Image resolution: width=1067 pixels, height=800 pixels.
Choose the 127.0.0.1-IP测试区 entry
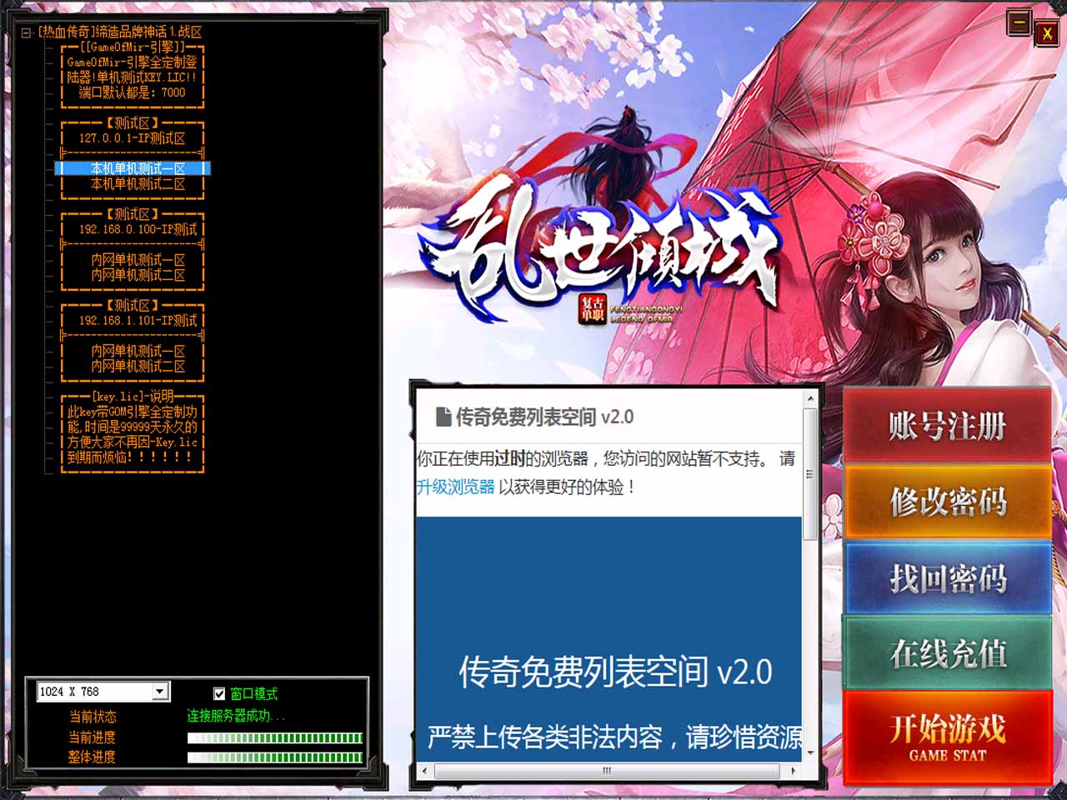pyautogui.click(x=132, y=138)
